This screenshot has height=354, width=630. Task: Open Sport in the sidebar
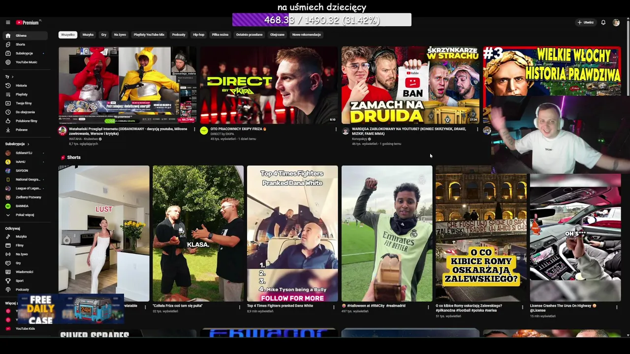point(25,281)
